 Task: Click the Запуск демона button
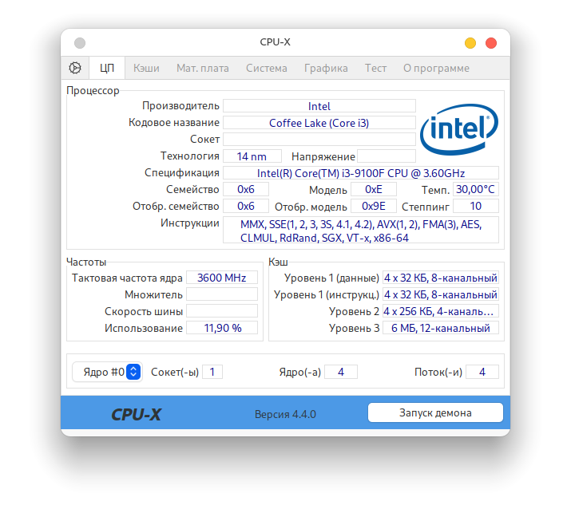point(435,412)
